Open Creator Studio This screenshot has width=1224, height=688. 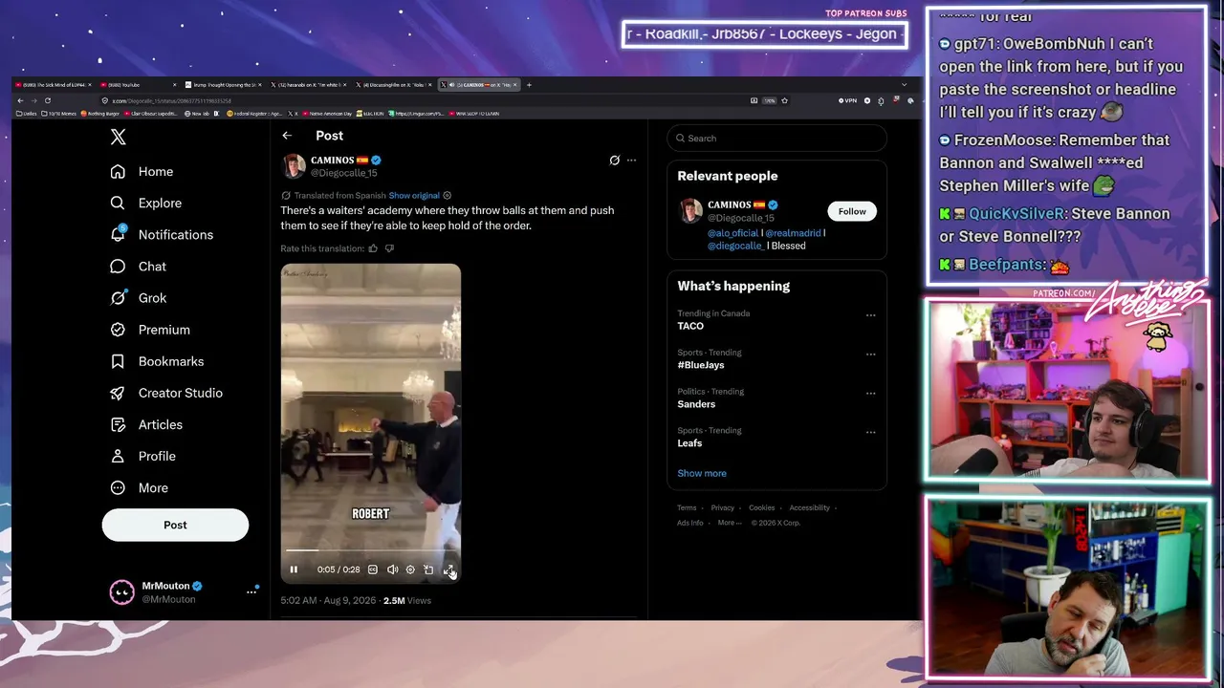166,393
